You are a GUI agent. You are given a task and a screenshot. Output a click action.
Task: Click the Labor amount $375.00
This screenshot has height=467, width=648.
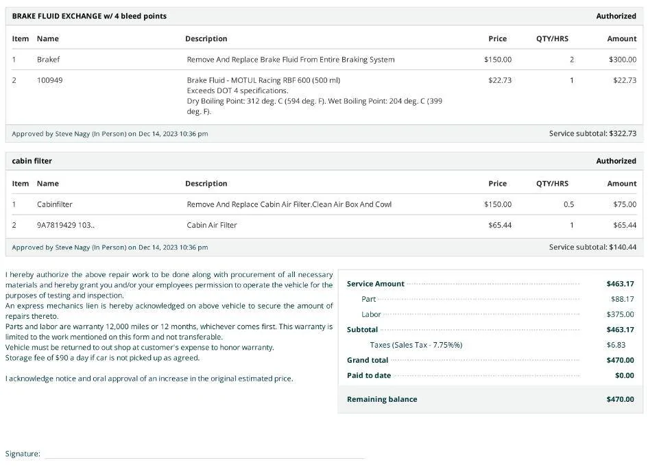(620, 314)
